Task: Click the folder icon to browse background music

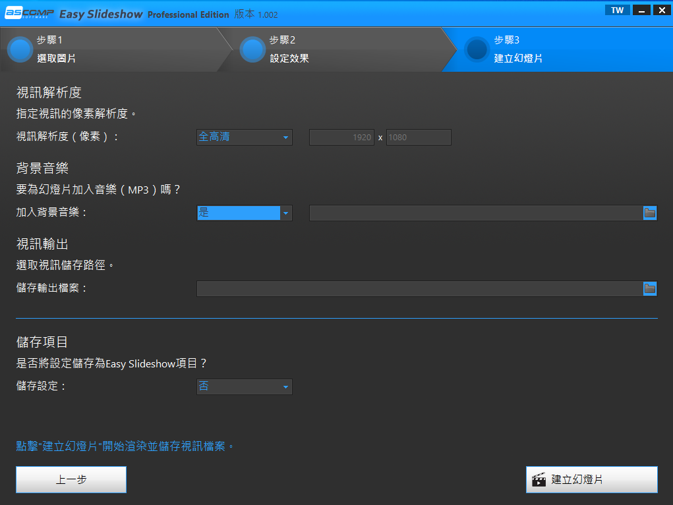Action: (650, 213)
